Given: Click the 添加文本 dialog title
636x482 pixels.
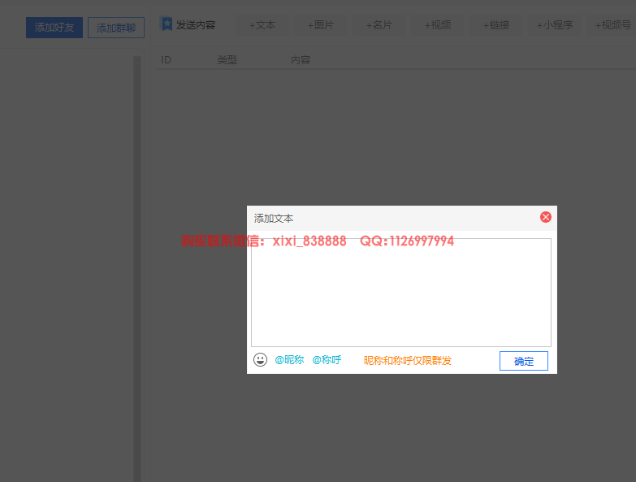Looking at the screenshot, I should (x=274, y=219).
